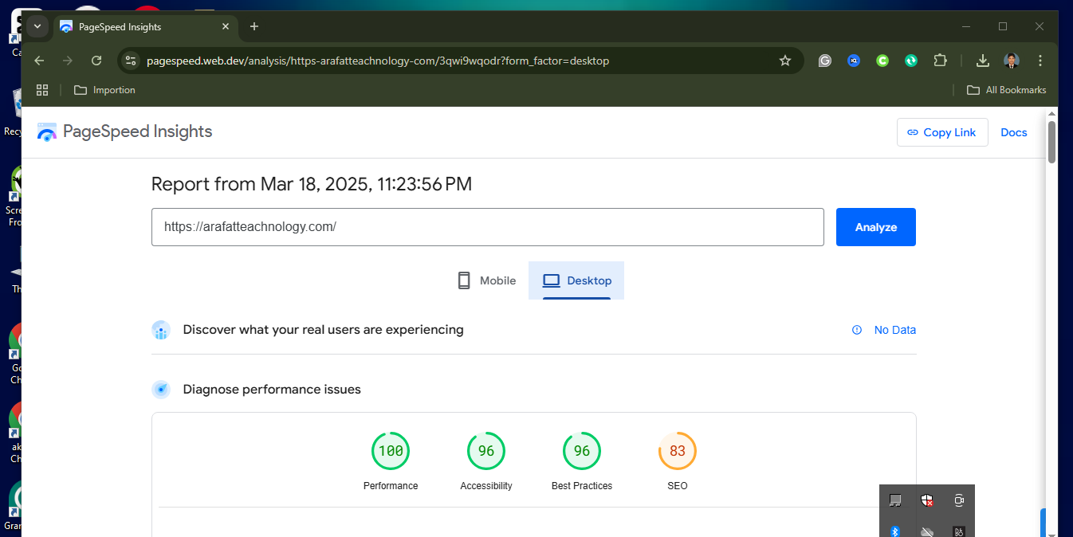Open Chrome Downloads

(x=982, y=61)
